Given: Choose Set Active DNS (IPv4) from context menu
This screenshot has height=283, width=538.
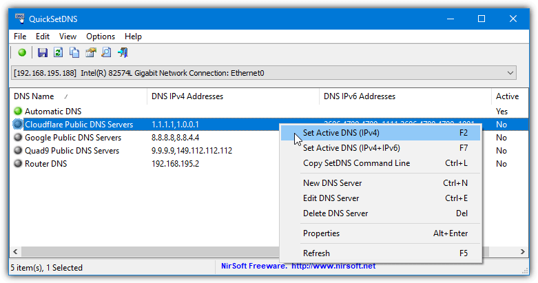Looking at the screenshot, I should [380, 133].
